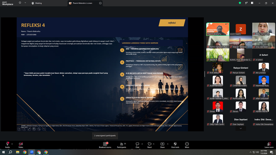Open Windows Start menu
The height and width of the screenshot is (155, 276).
(x=3, y=152)
